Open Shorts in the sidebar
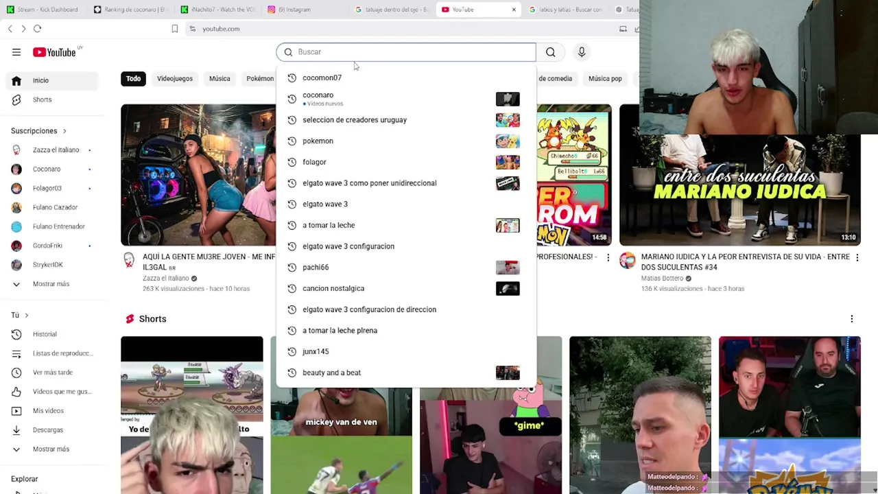The height and width of the screenshot is (494, 878). [51, 99]
